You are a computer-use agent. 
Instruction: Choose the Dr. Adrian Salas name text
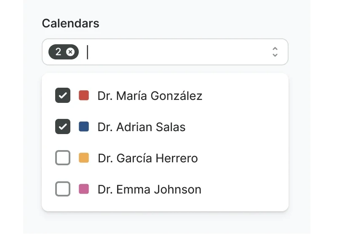click(142, 127)
